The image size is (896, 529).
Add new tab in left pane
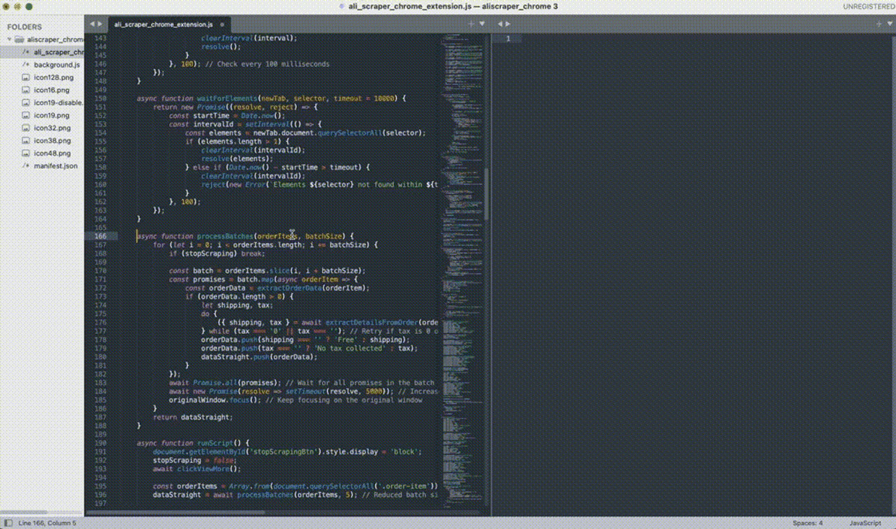pos(471,24)
